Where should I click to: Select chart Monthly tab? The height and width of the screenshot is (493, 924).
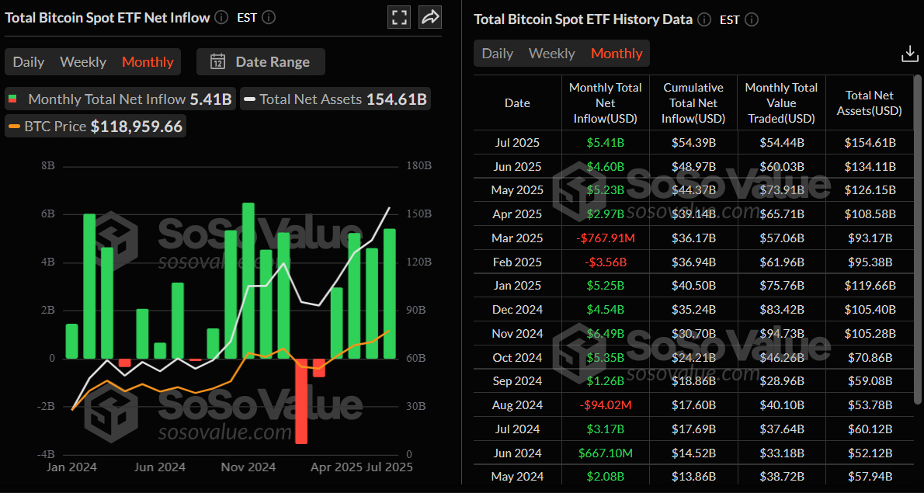click(148, 62)
